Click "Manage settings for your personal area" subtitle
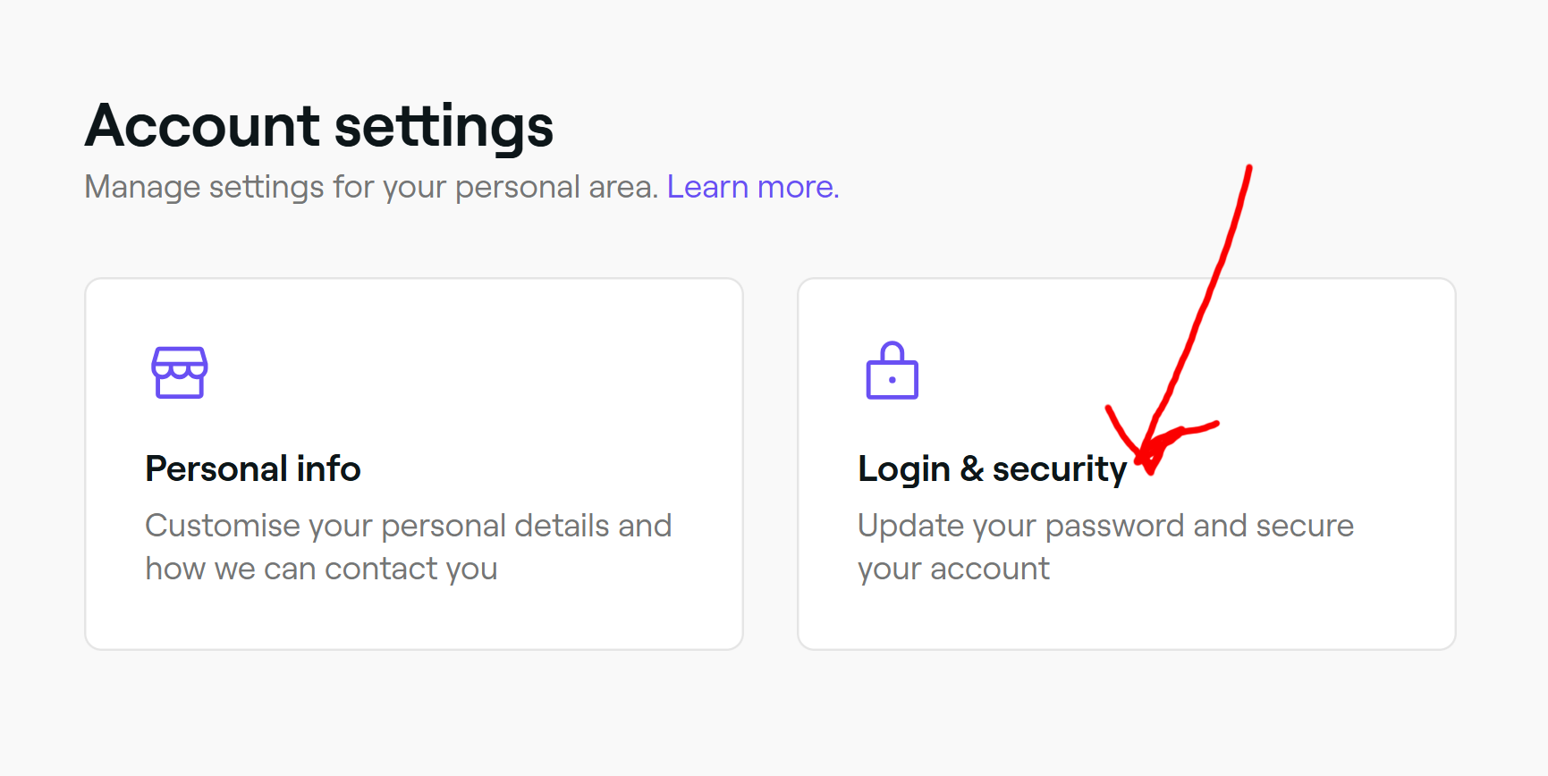The height and width of the screenshot is (776, 1548). (x=371, y=188)
